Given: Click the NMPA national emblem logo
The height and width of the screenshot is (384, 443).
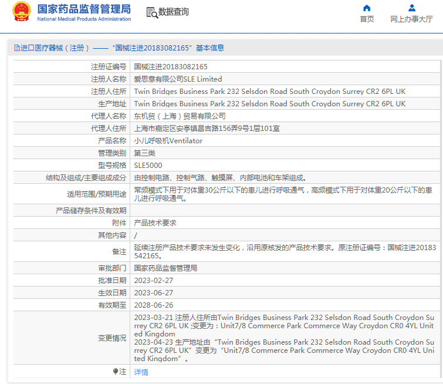Looking at the screenshot, I should [x=22, y=13].
